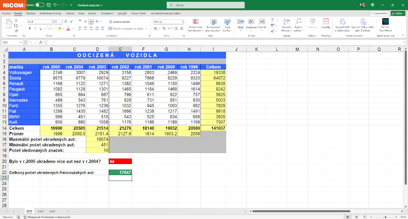The height and width of the screenshot is (219, 408).
Task: Click the Formát cells button
Action: 262,25
